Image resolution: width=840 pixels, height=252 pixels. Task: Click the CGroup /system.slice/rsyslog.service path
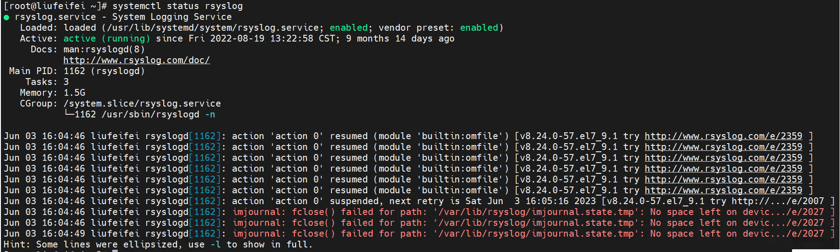[x=142, y=103]
